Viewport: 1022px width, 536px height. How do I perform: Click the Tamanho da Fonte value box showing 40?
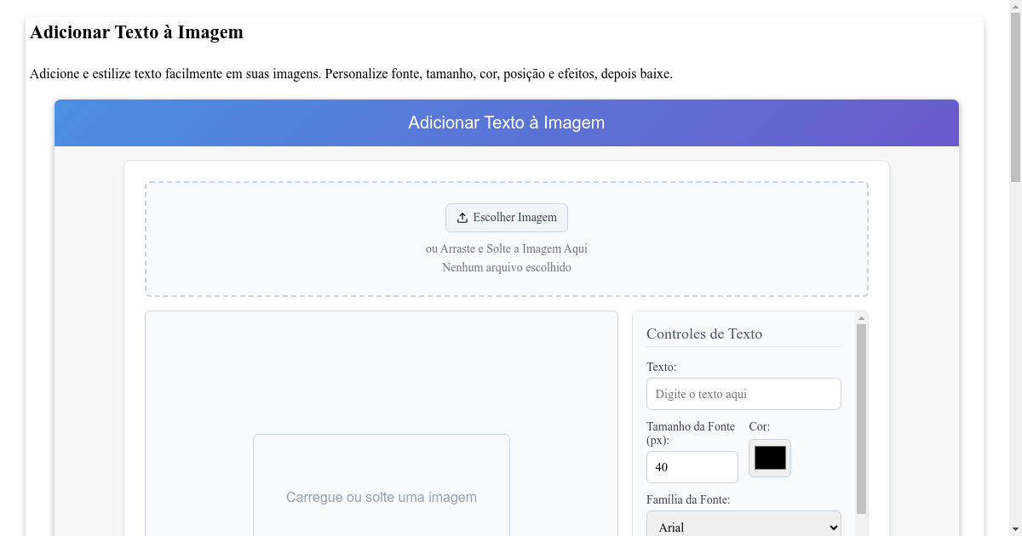(692, 466)
